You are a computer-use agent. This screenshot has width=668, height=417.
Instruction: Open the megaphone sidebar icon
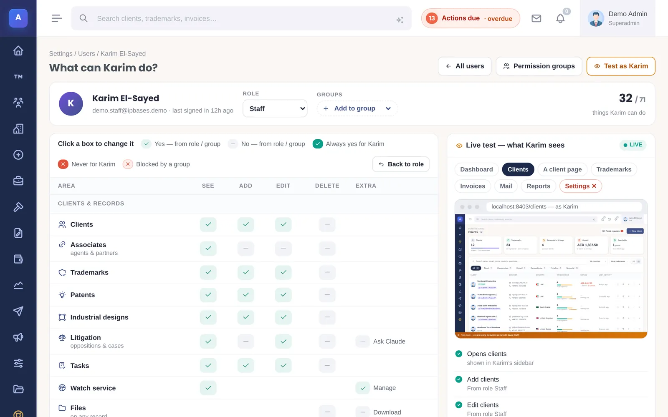(x=18, y=337)
